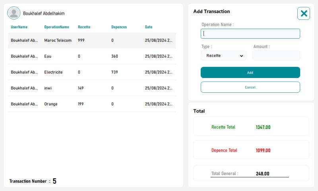Click the dropdown chevron arrow beside Recette
Image resolution: width=318 pixels, height=191 pixels.
tap(241, 56)
